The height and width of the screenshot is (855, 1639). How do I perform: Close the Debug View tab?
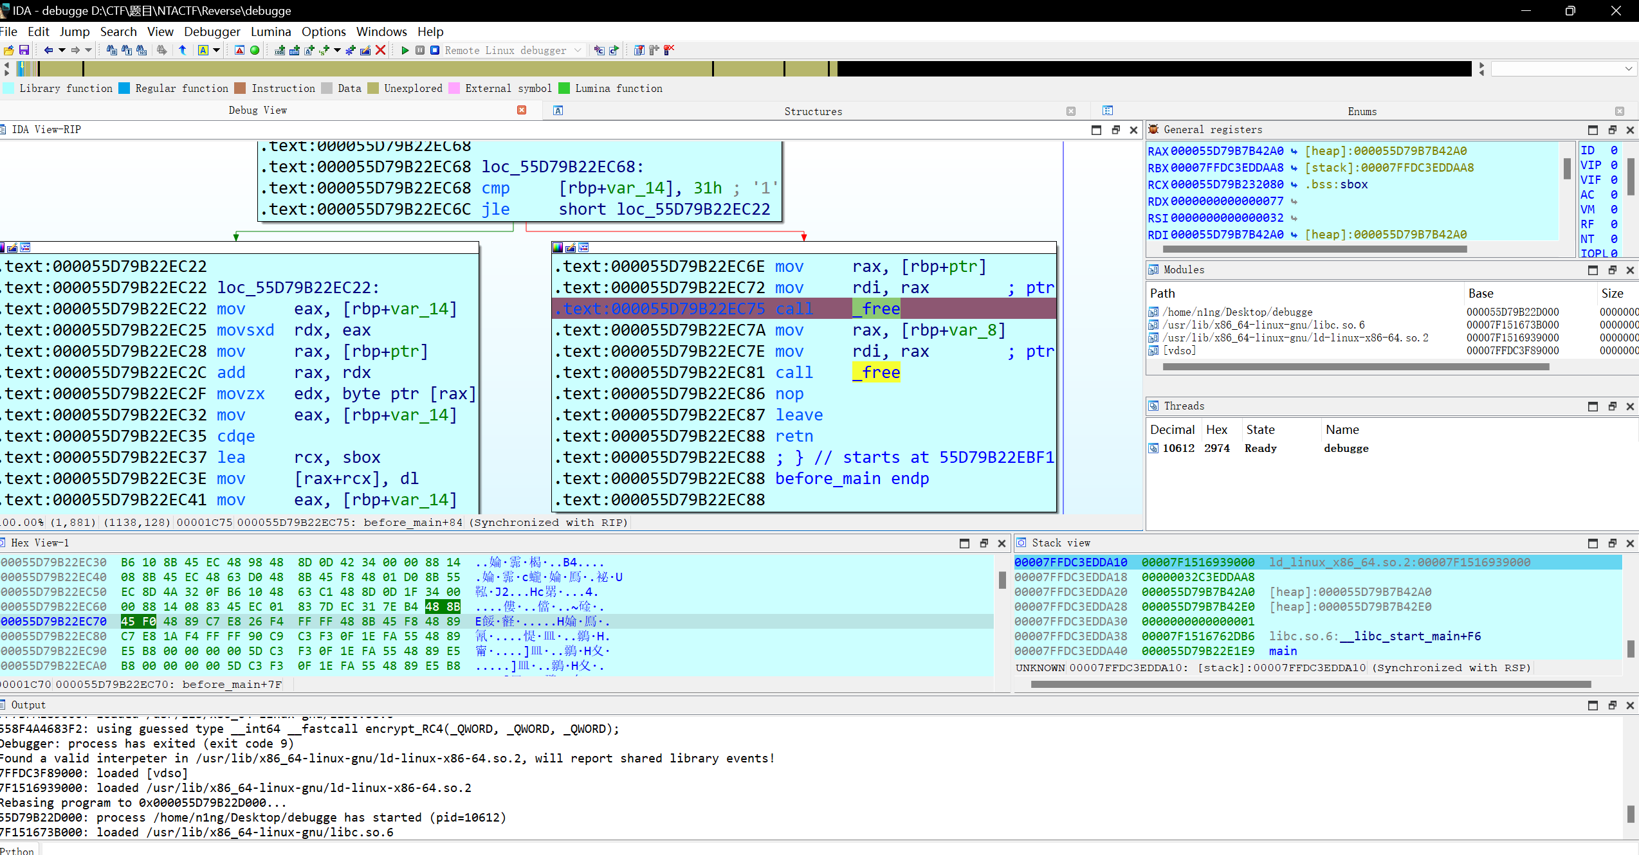point(522,110)
